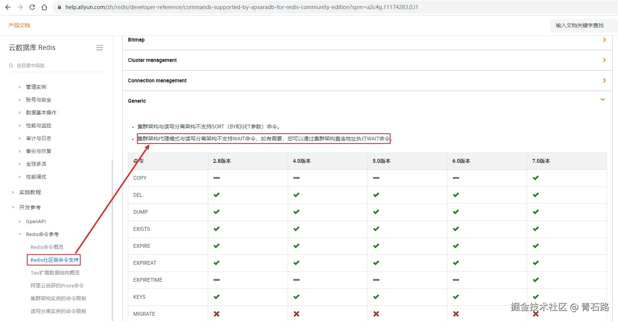Click the Cluster management title
The width and height of the screenshot is (618, 321).
[152, 60]
